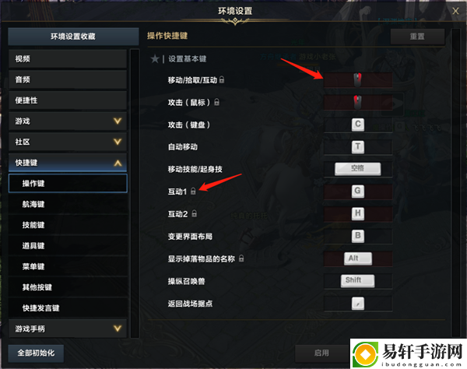Toggle the lock beside 显示掉落物品的名称
The height and width of the screenshot is (369, 467).
(241, 258)
